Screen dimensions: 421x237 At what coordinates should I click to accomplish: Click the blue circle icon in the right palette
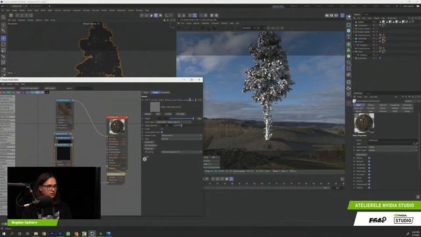[349, 31]
